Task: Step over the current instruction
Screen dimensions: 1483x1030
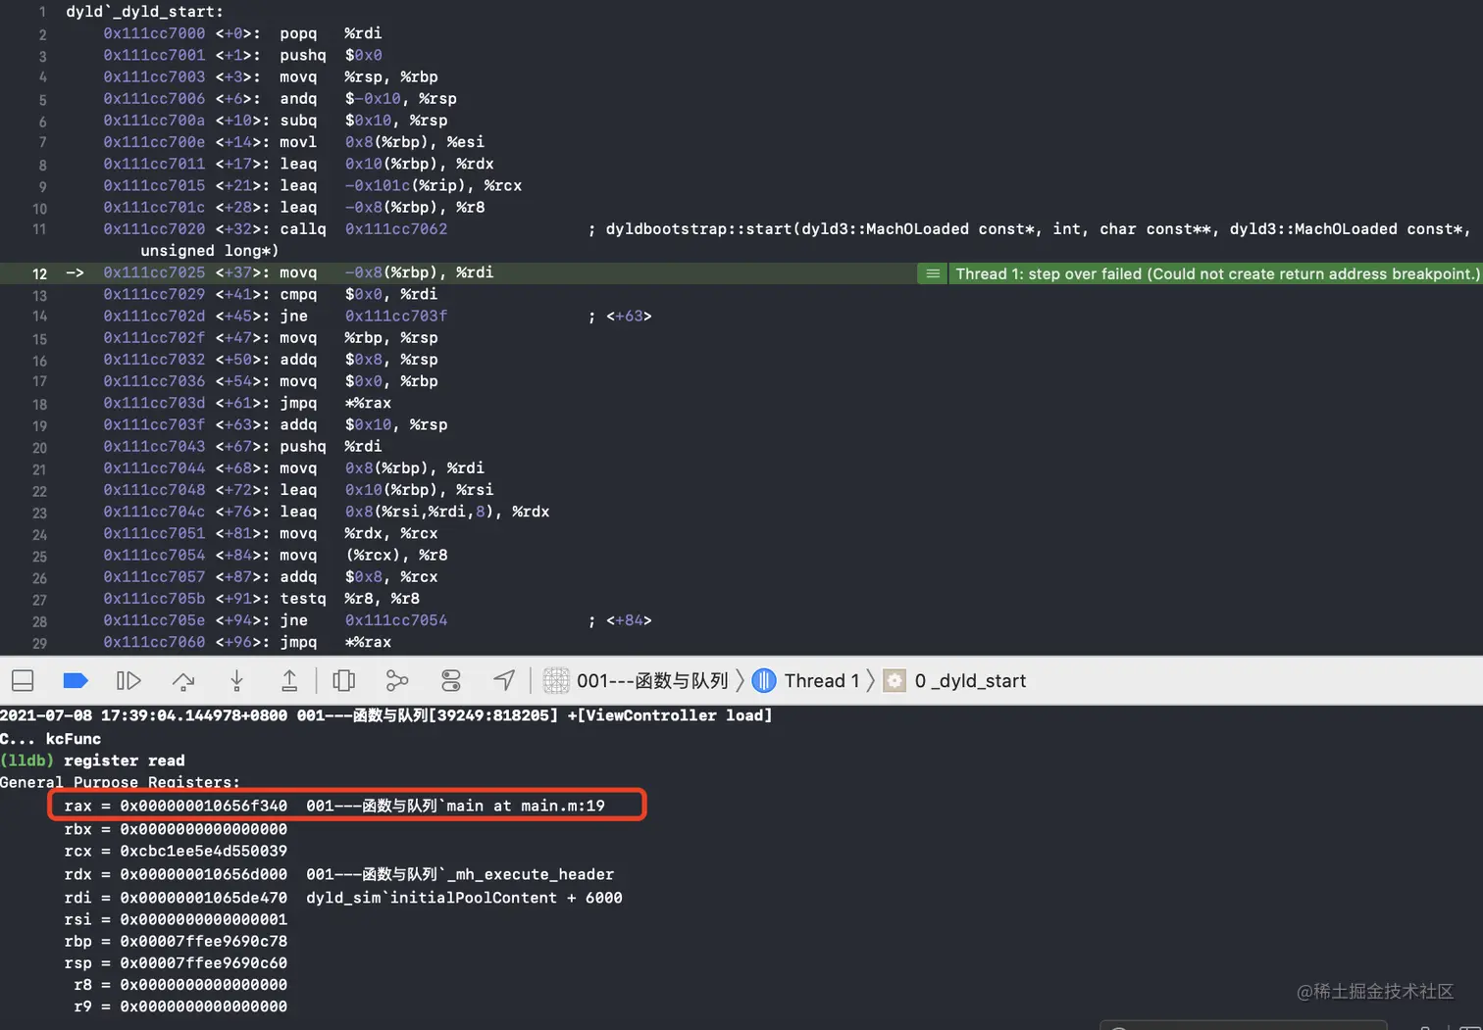Action: [183, 680]
